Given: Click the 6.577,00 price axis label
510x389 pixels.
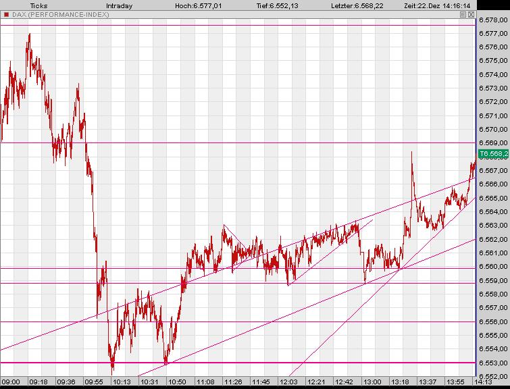Looking at the screenshot, I should [x=494, y=34].
